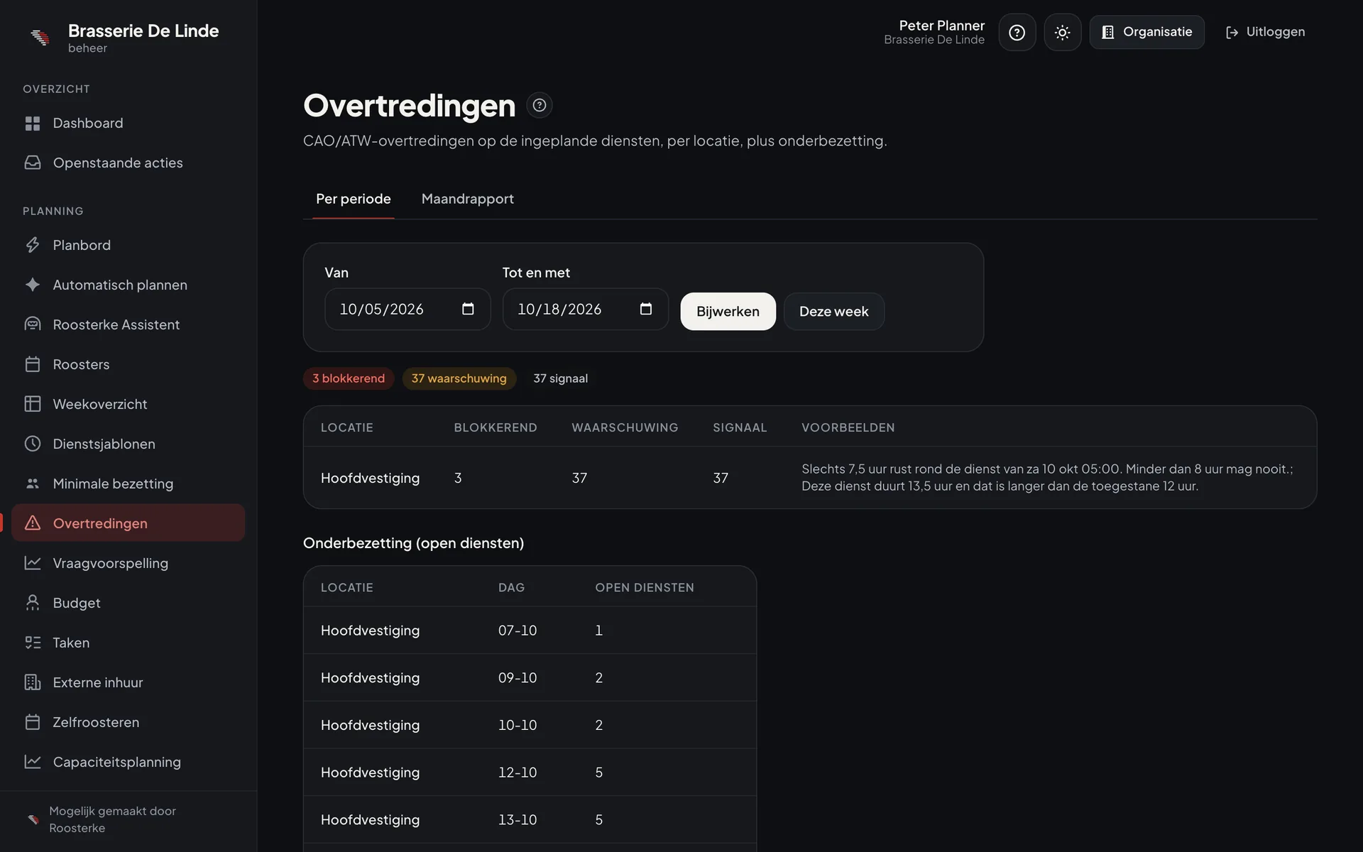Click the Automatisch plannen sparkle icon
Image resolution: width=1363 pixels, height=852 pixels.
[33, 285]
